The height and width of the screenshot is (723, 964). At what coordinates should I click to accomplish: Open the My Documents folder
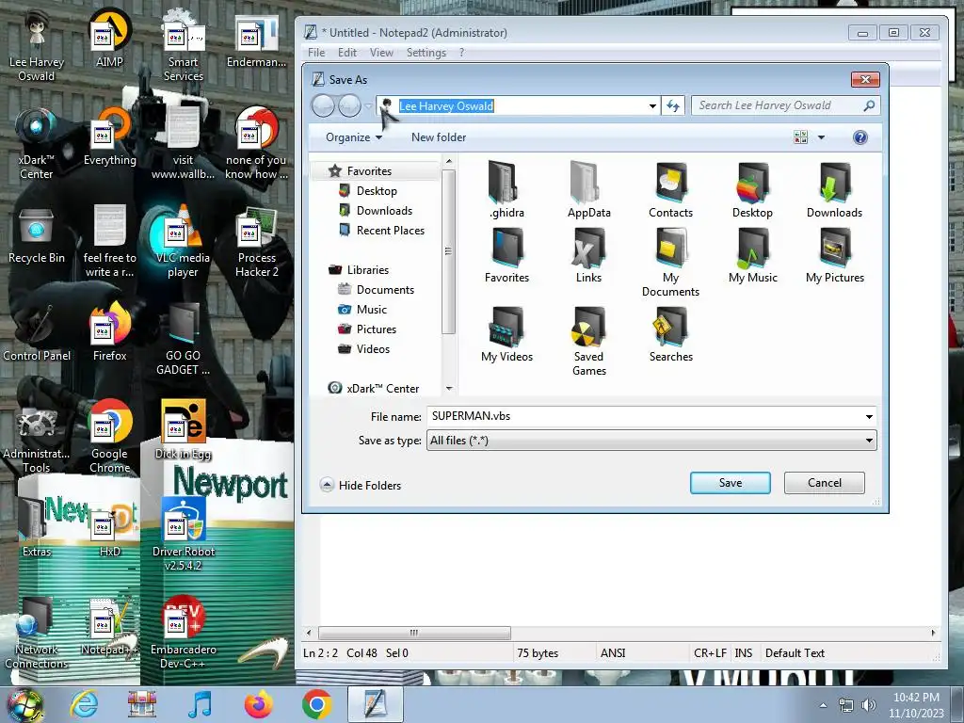click(x=670, y=262)
